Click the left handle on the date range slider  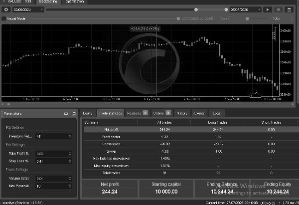tap(196, 9)
